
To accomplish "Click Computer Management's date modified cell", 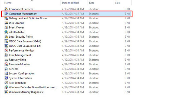I will point(73,14).
